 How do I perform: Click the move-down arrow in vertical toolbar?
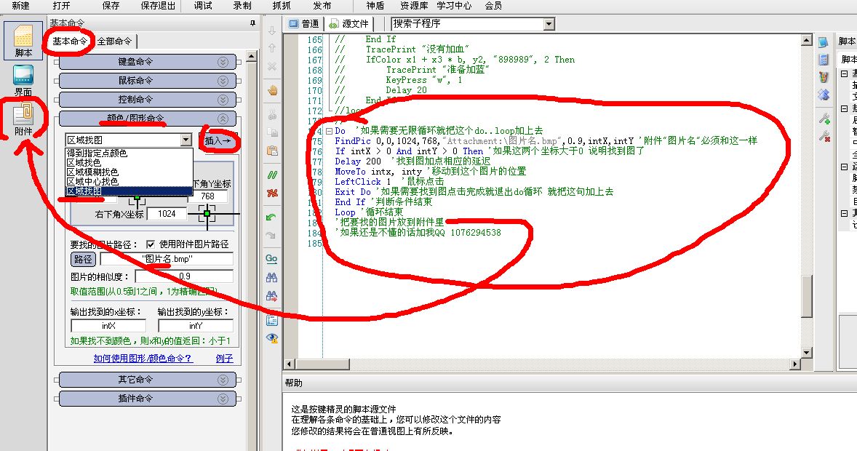pyautogui.click(x=271, y=31)
